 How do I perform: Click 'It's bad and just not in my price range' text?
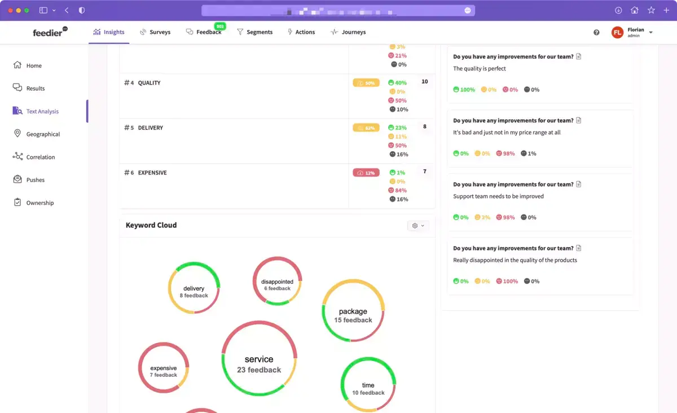pyautogui.click(x=507, y=133)
